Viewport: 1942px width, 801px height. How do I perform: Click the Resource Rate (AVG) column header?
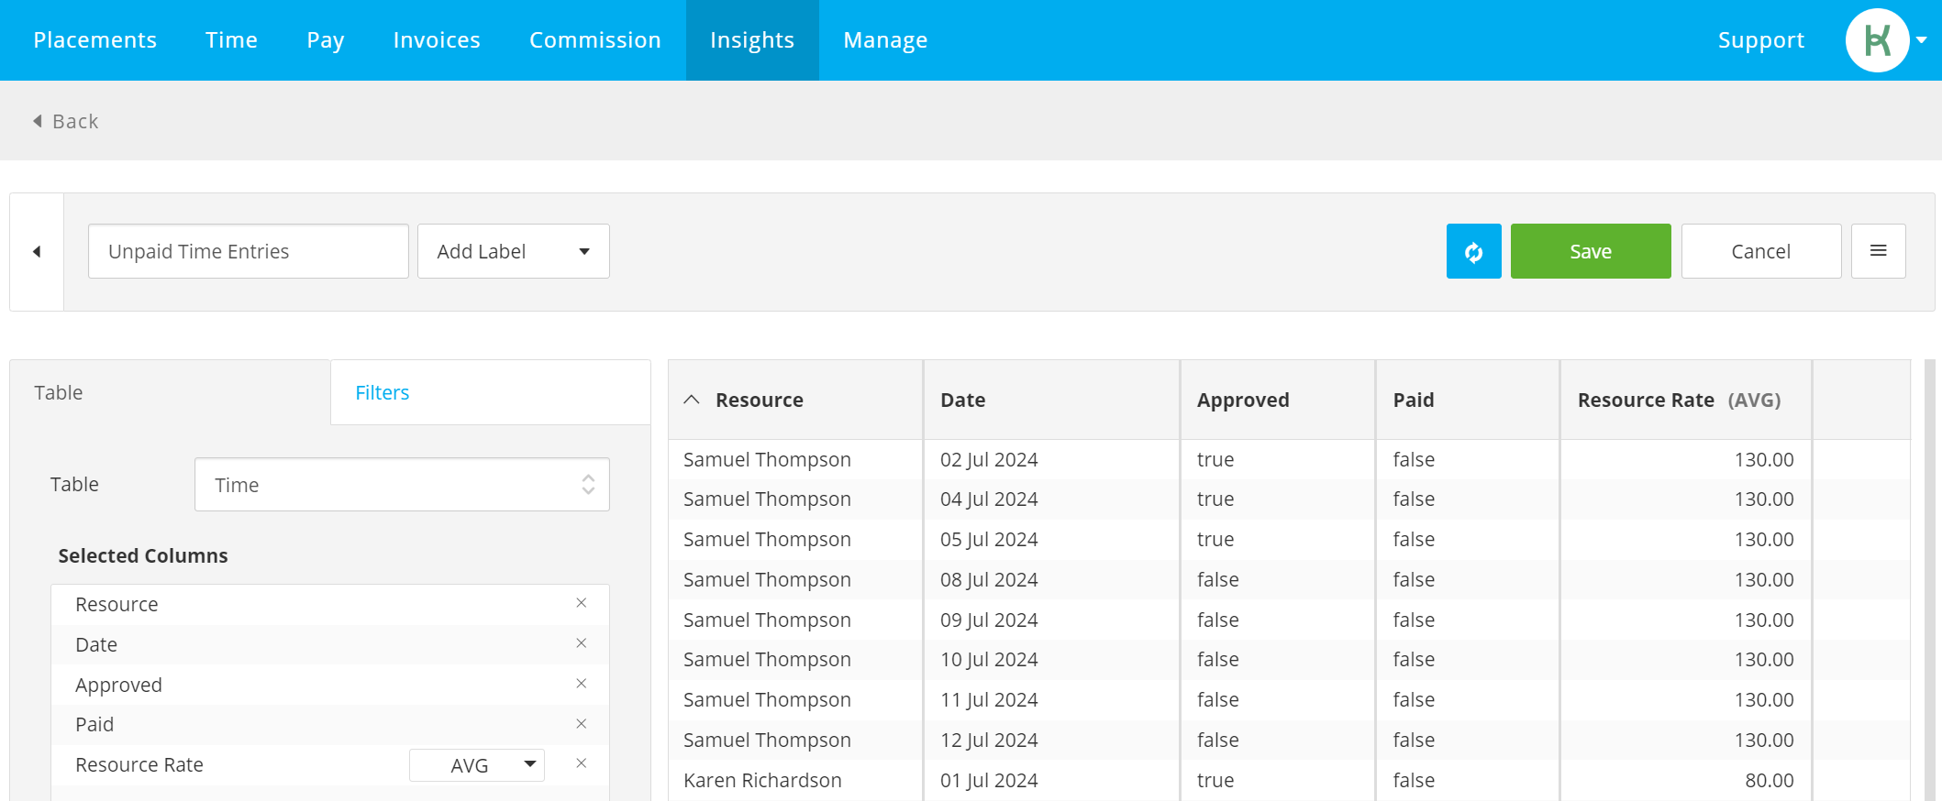click(x=1686, y=400)
